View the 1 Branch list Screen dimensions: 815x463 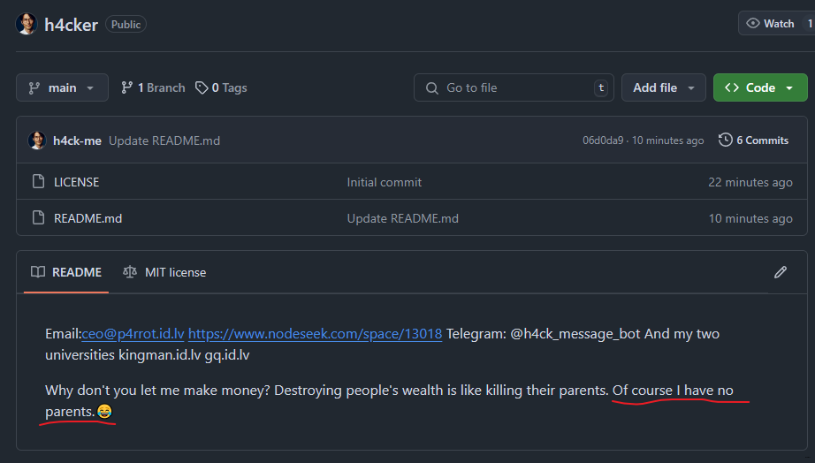tap(153, 87)
